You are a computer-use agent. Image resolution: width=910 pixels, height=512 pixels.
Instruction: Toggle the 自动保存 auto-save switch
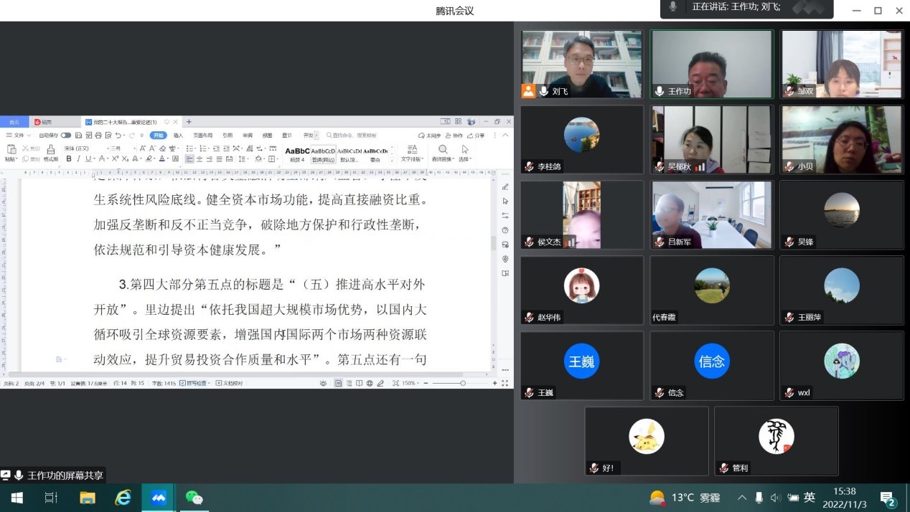coord(66,136)
